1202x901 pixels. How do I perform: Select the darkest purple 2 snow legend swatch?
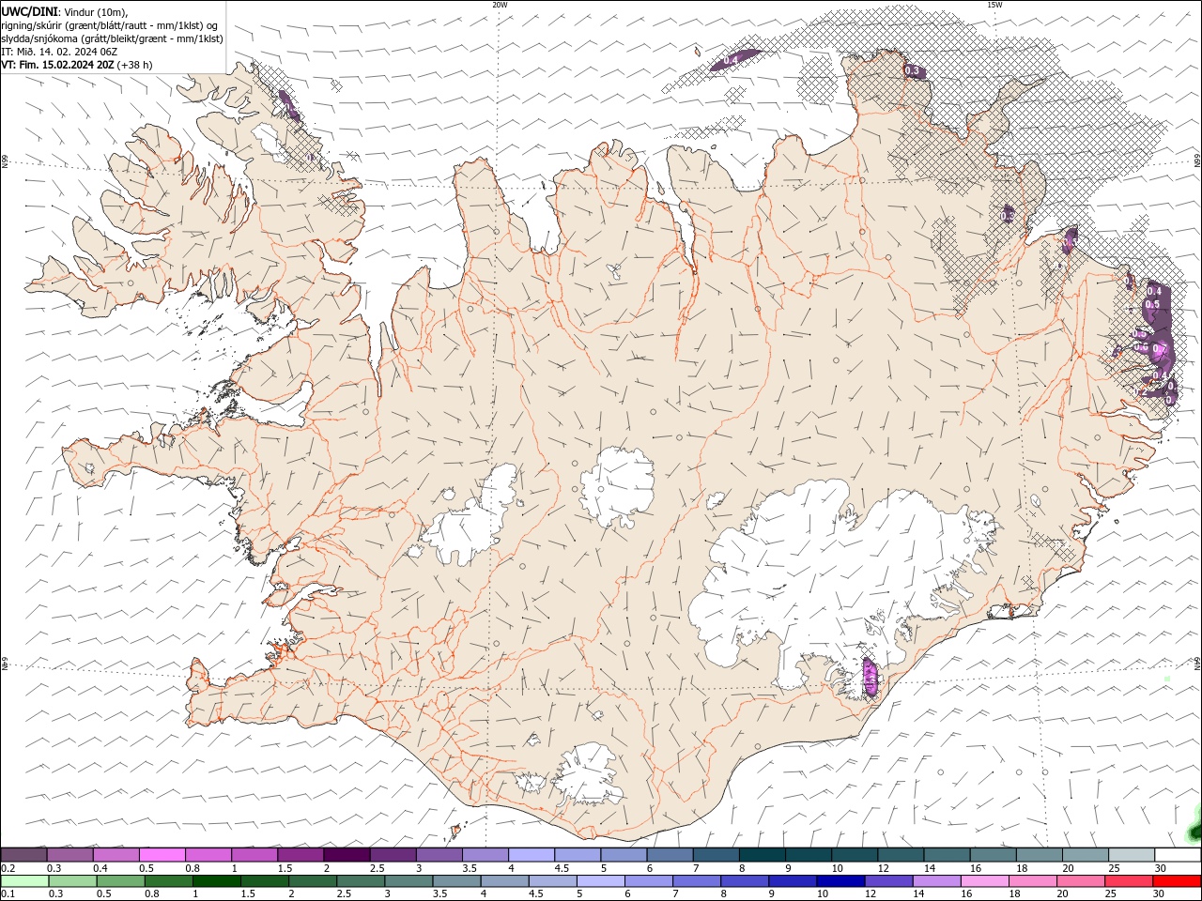(x=347, y=854)
